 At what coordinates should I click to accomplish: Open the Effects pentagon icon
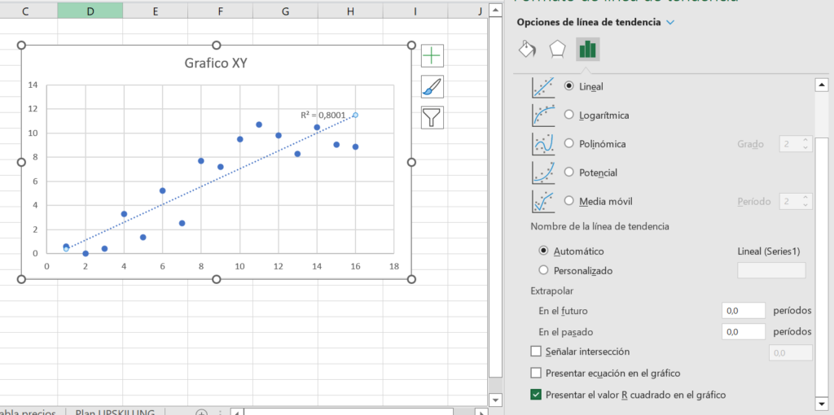coord(557,49)
